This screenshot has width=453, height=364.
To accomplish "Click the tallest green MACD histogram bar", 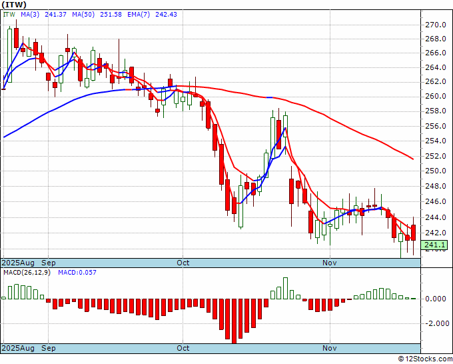I will pyautogui.click(x=285, y=288).
